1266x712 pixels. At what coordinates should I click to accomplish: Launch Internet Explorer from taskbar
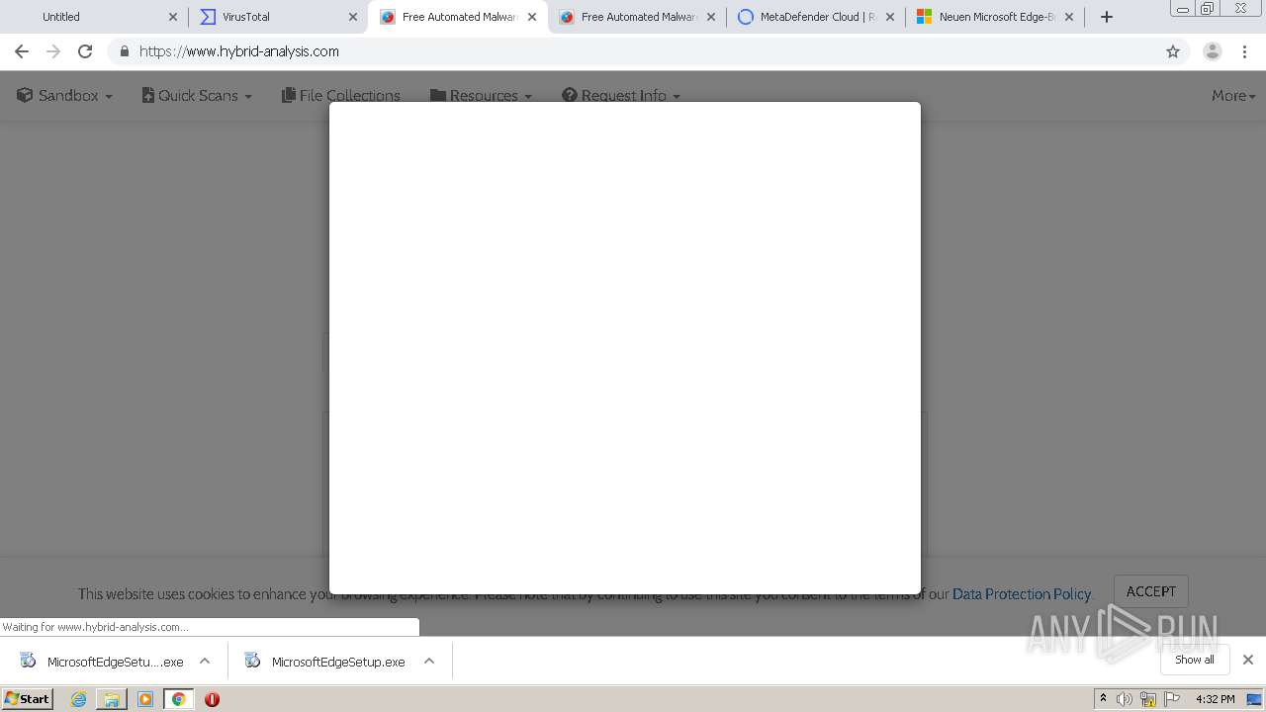click(x=79, y=699)
